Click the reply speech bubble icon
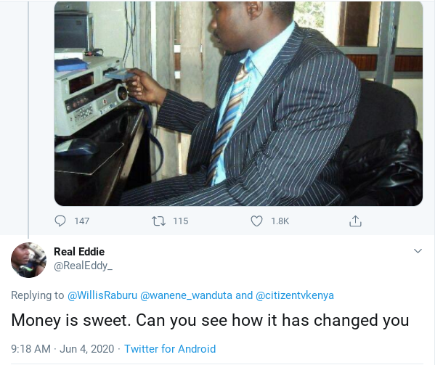 tap(60, 221)
